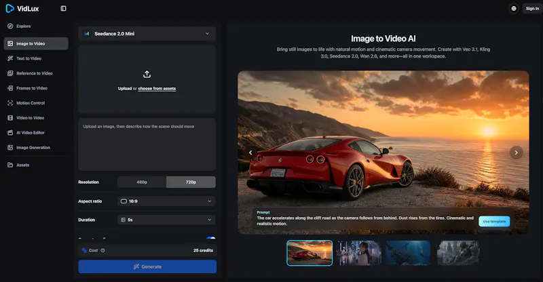Go to Reference to Video

36,73
